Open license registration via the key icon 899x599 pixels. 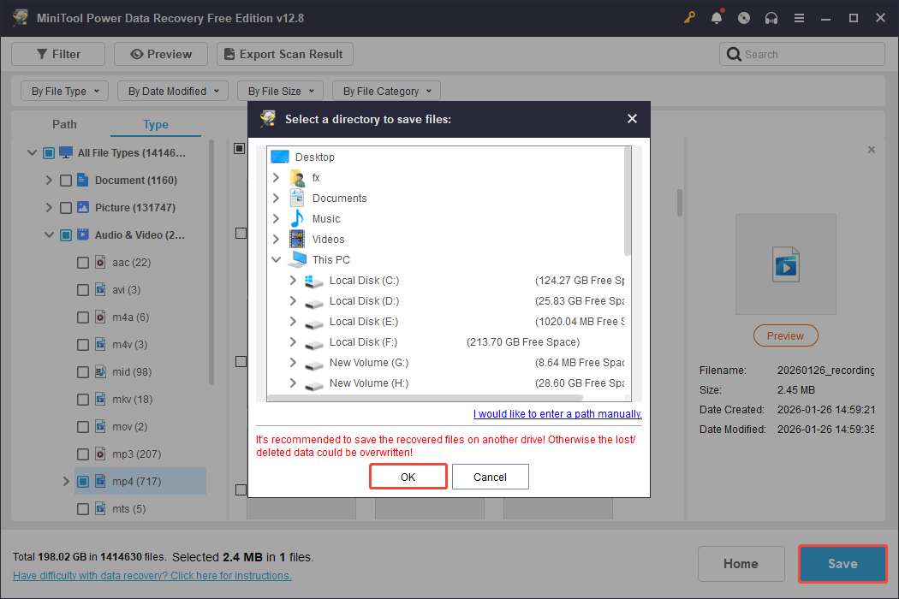tap(689, 17)
